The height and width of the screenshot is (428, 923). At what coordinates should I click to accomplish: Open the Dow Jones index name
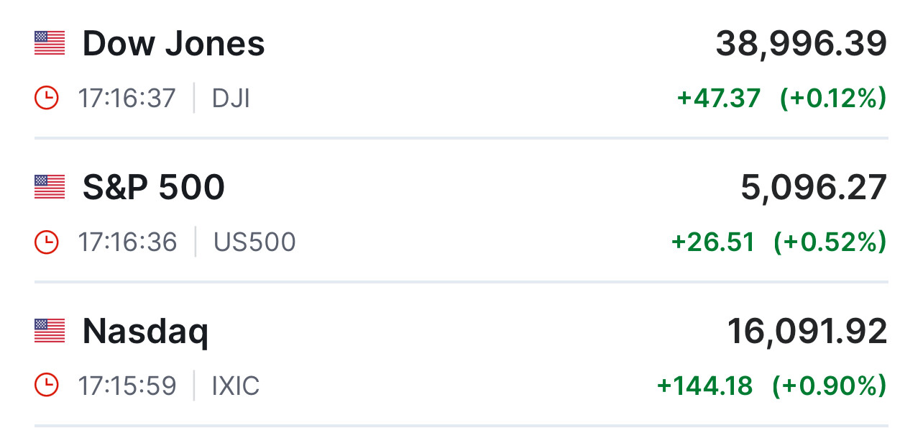[x=173, y=44]
